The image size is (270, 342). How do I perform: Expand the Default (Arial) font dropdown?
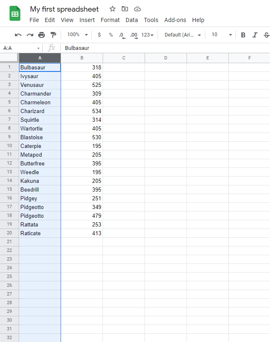click(x=183, y=35)
